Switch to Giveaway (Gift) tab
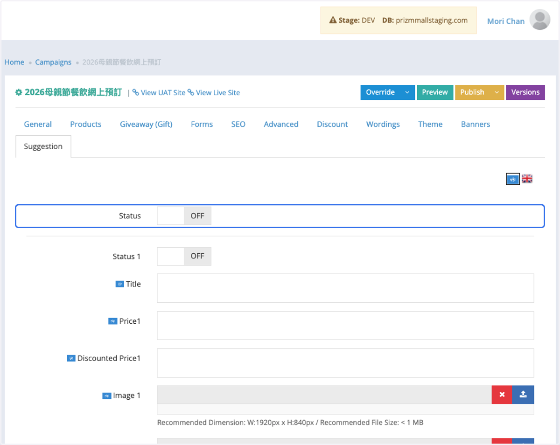This screenshot has width=560, height=445. tap(146, 124)
